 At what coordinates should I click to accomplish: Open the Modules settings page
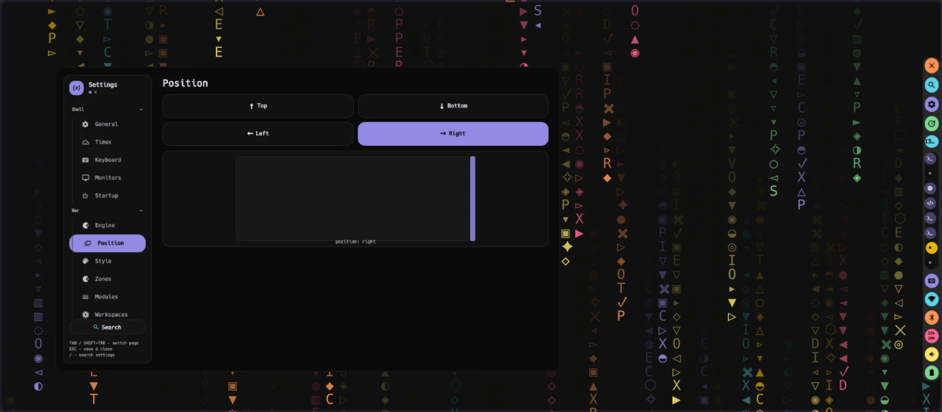pos(108,296)
